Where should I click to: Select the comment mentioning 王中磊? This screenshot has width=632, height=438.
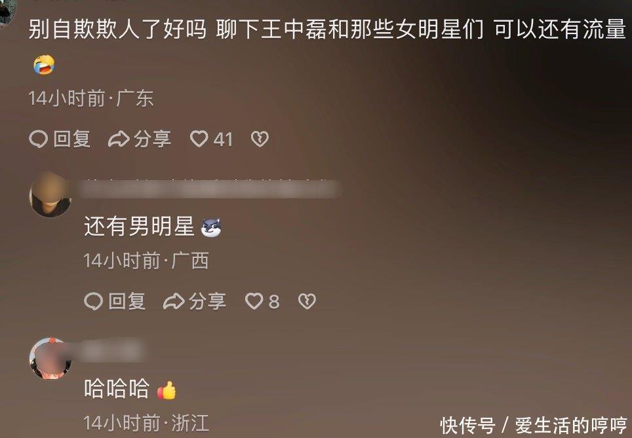(327, 29)
